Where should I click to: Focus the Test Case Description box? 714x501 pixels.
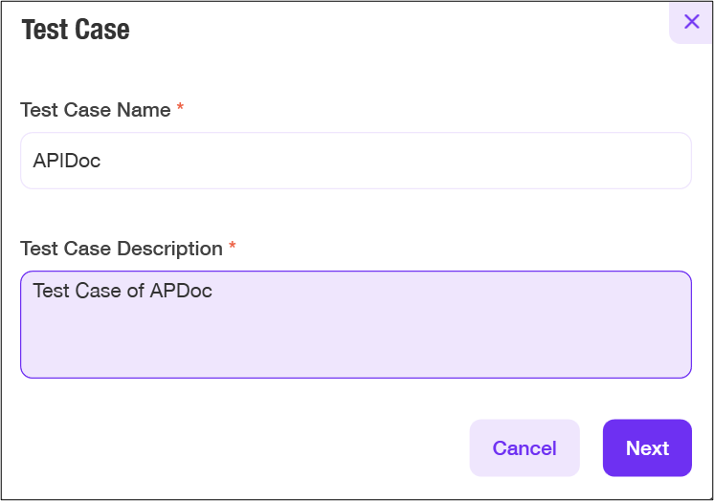[355, 324]
